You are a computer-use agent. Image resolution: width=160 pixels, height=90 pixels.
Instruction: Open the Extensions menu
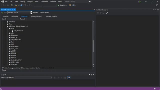(x=44, y=1)
